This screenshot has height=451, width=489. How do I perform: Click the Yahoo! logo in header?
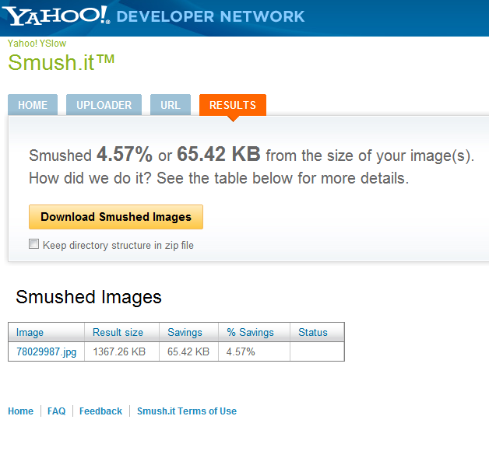coord(56,16)
